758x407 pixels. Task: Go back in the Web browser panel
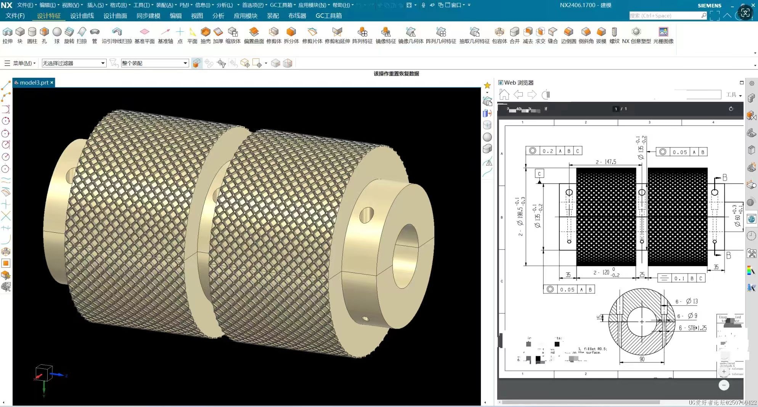point(518,94)
